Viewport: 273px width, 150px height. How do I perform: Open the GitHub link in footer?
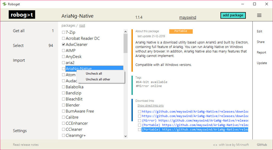(262, 145)
